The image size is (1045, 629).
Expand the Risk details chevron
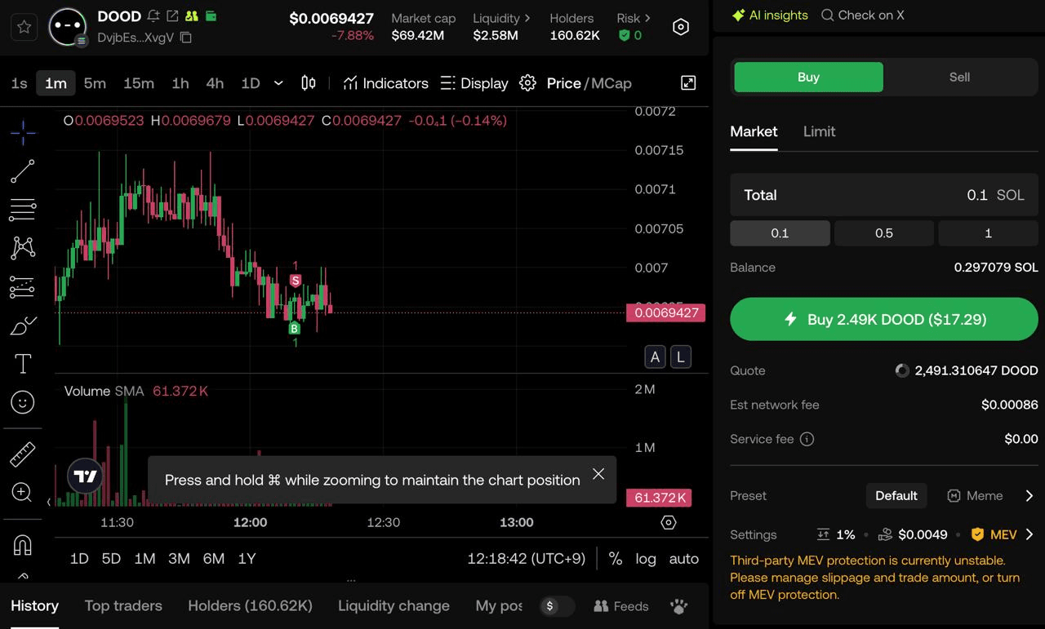pyautogui.click(x=647, y=17)
